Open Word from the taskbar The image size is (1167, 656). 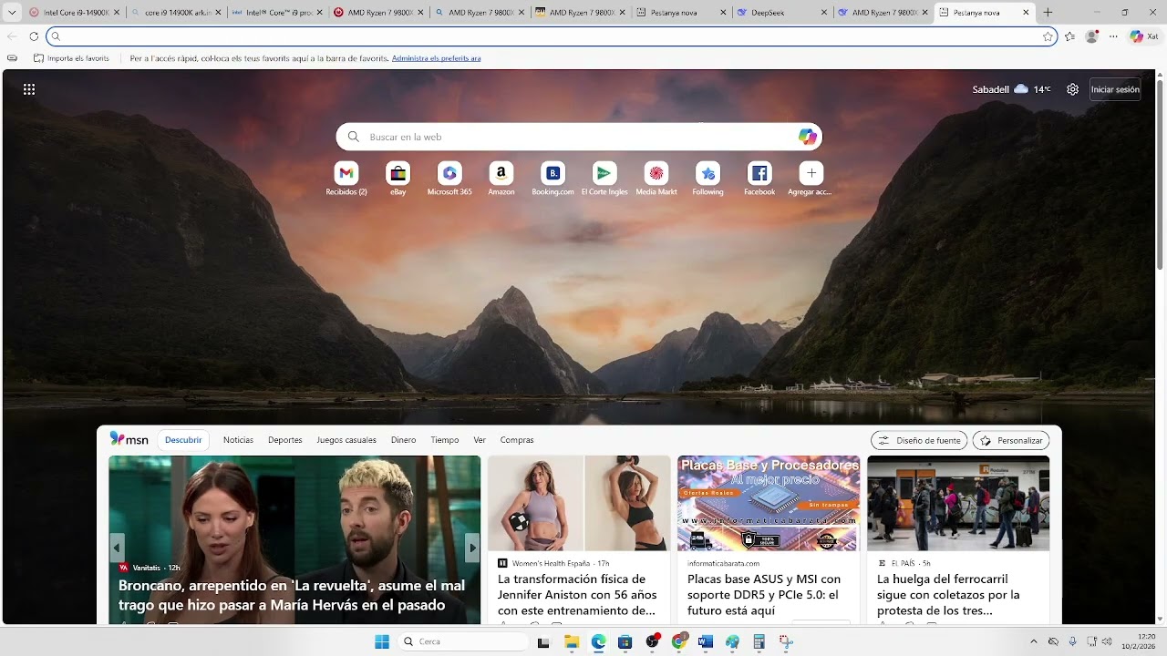pos(705,641)
